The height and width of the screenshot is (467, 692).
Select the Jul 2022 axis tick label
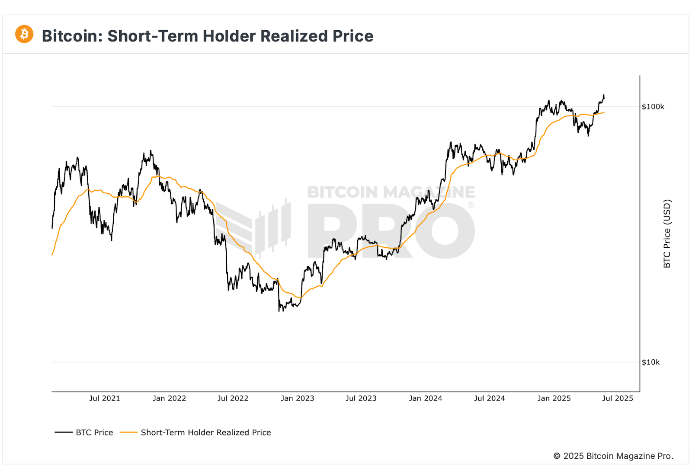[x=233, y=398]
